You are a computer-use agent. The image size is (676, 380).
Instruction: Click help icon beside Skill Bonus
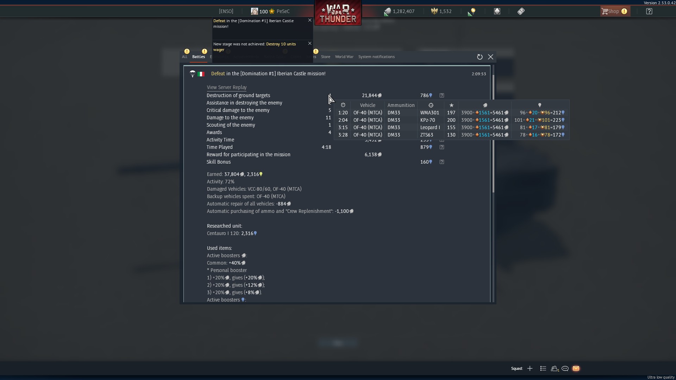tap(442, 162)
